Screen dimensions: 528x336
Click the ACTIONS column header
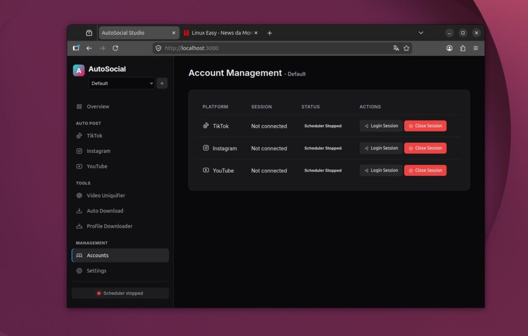click(370, 107)
